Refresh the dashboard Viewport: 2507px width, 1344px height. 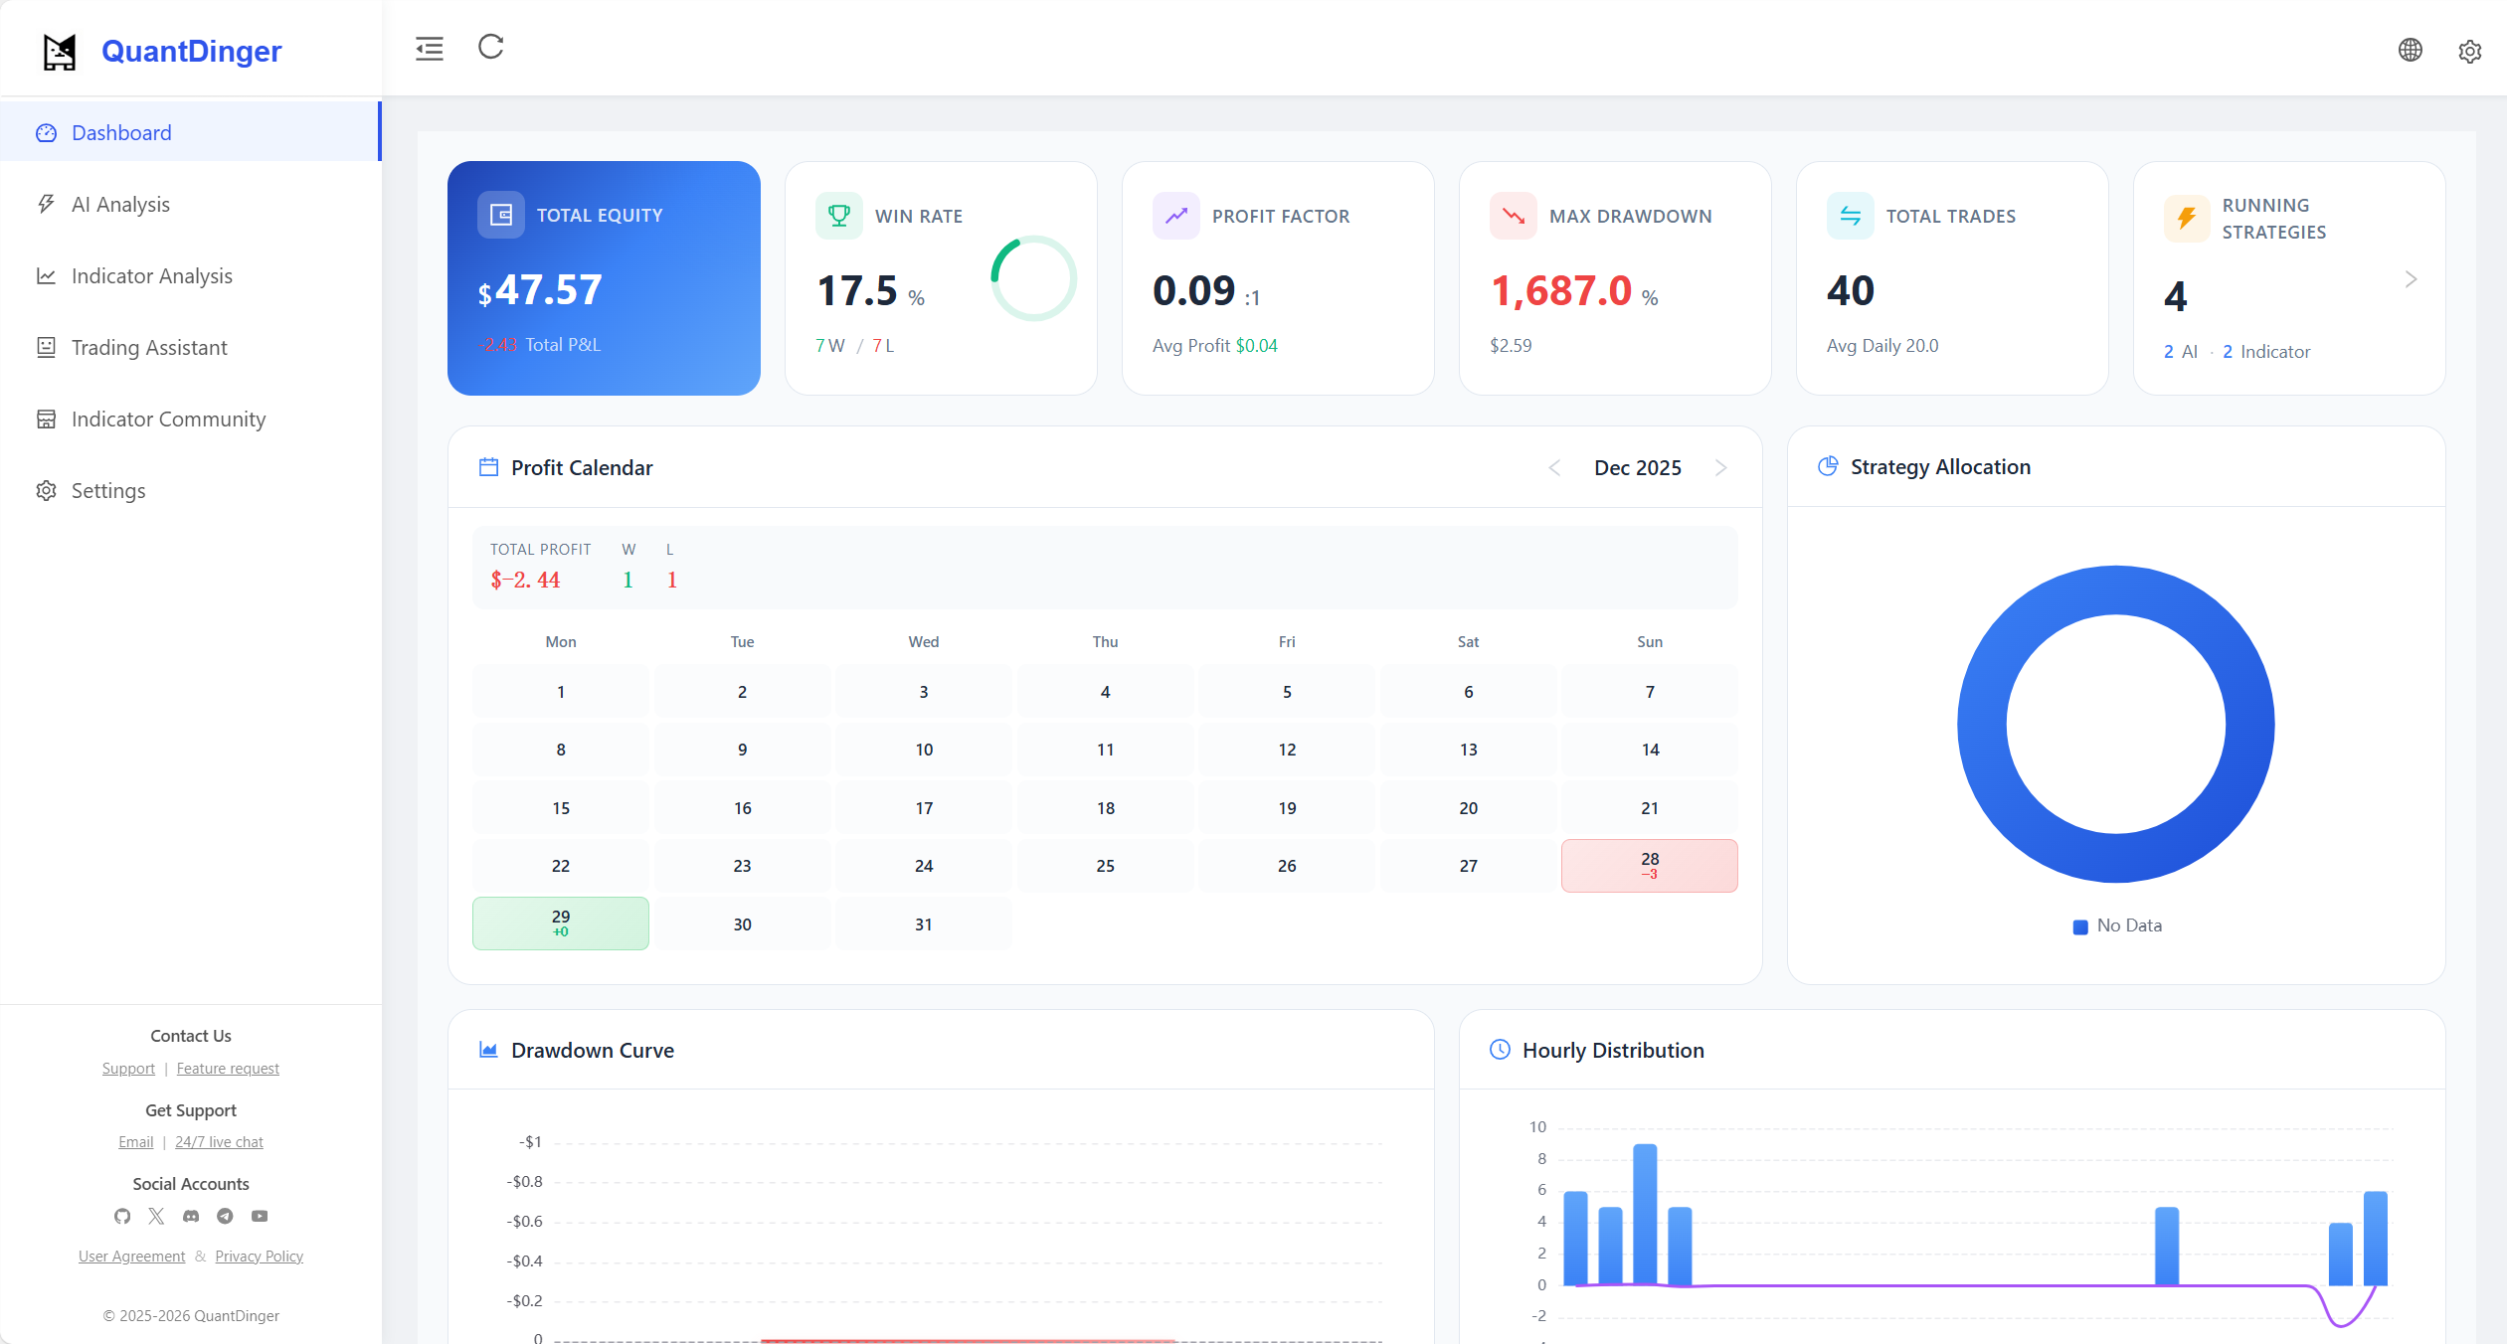(x=489, y=47)
